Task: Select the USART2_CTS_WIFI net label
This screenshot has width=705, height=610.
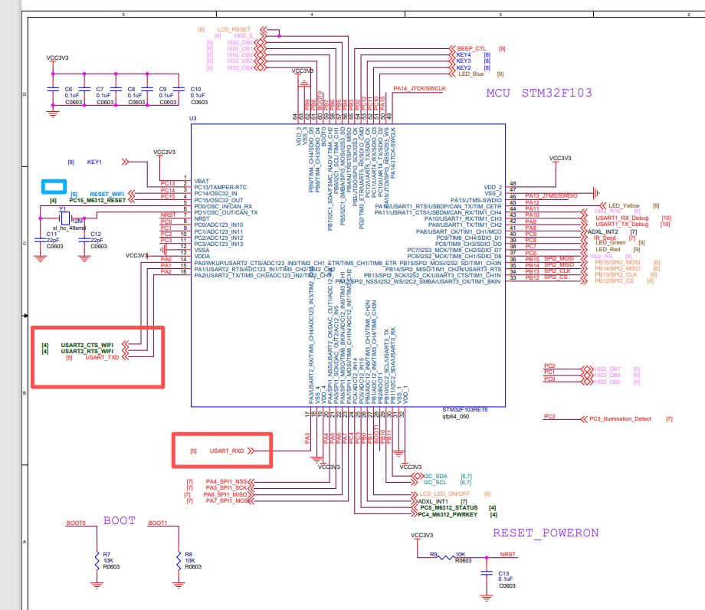Action: 87,345
